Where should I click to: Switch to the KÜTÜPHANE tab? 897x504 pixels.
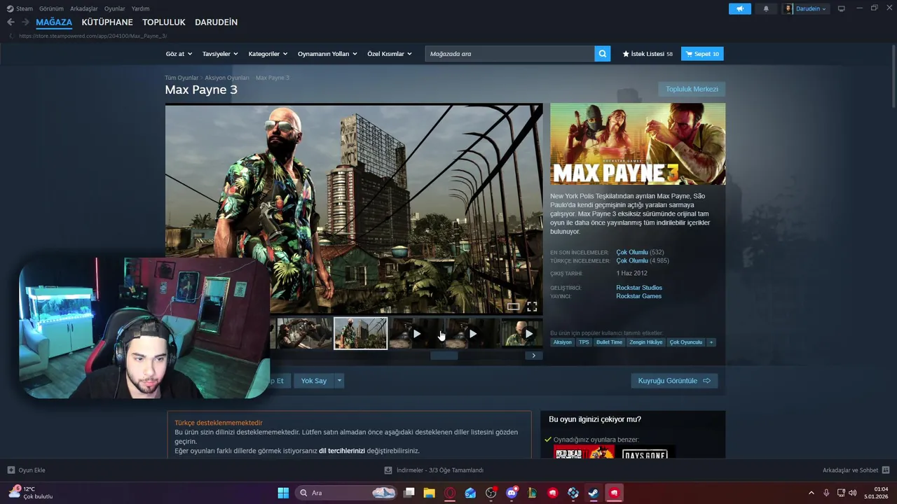point(107,22)
